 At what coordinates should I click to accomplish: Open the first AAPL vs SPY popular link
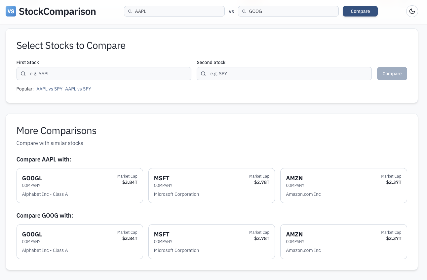point(49,89)
